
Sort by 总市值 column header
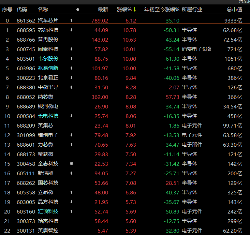234,10
